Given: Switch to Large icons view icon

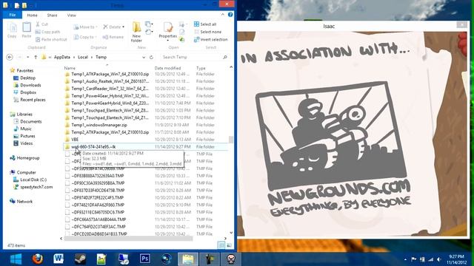Looking at the screenshot, I should tap(230, 245).
